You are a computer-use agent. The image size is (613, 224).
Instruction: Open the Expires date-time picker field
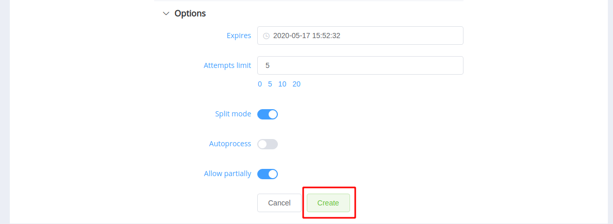click(360, 36)
